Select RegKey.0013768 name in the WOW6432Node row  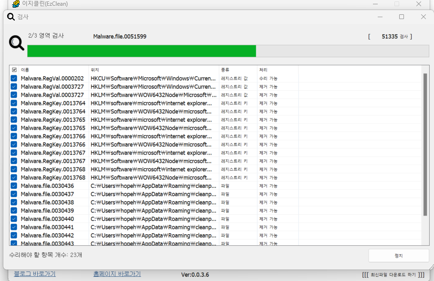[x=53, y=177]
